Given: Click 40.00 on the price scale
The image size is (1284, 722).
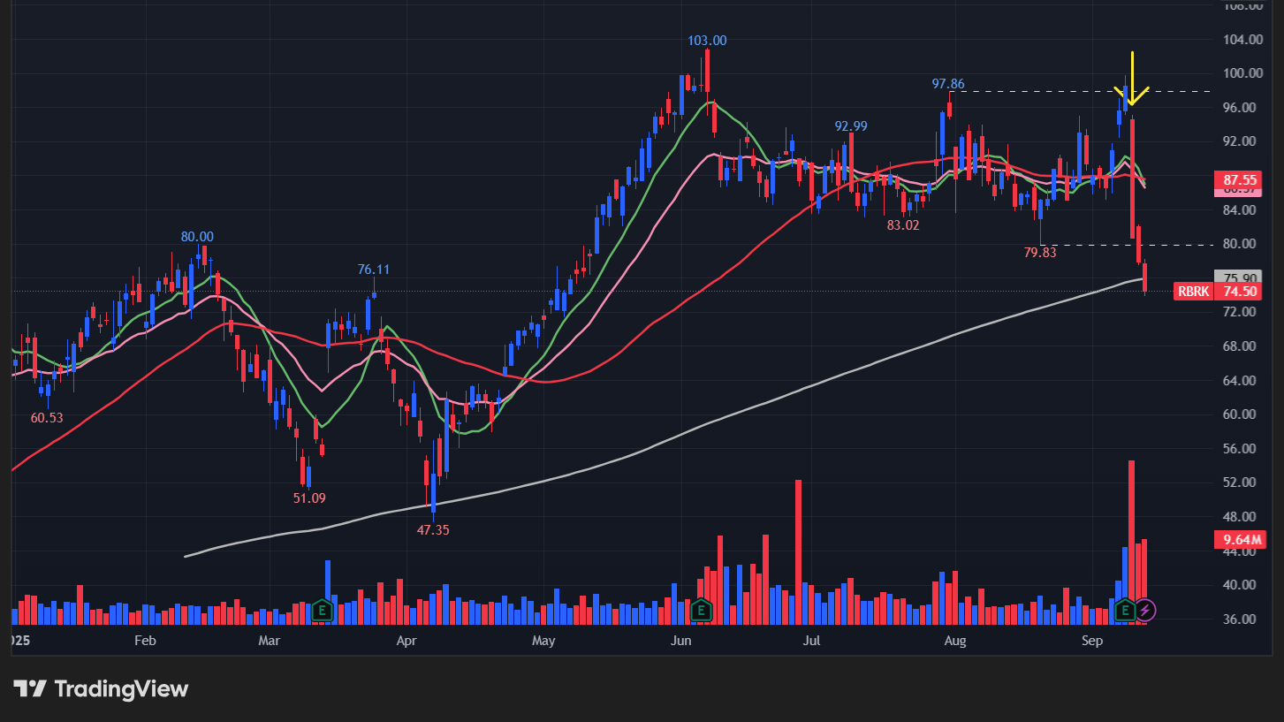Looking at the screenshot, I should click(1242, 585).
